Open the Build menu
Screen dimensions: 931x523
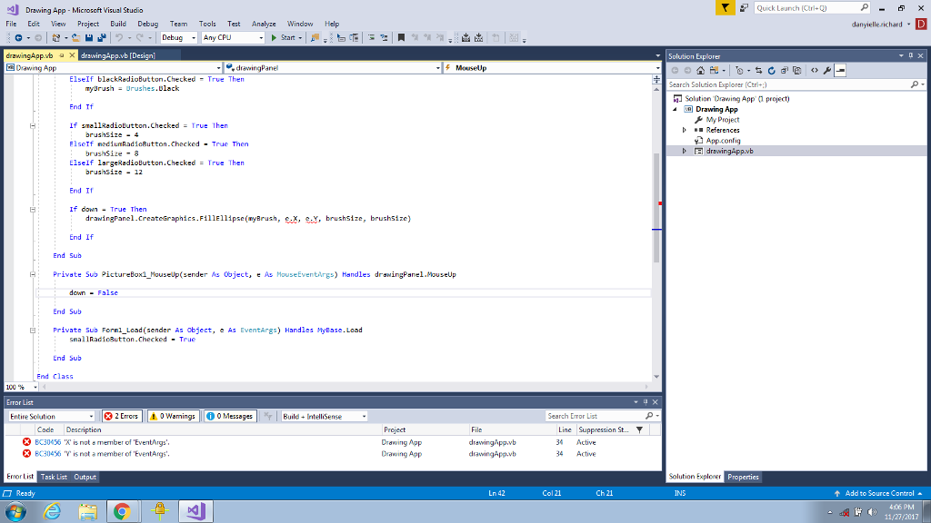[118, 24]
